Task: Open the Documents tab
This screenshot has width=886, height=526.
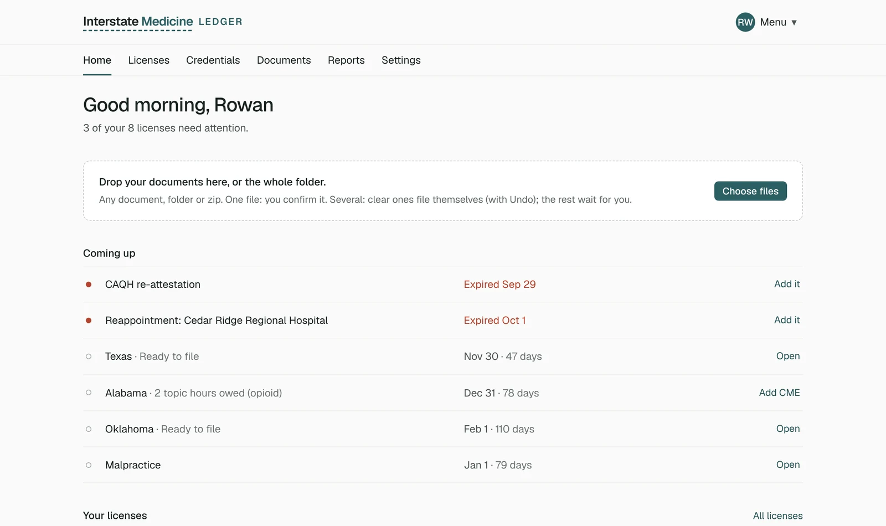Action: click(284, 60)
